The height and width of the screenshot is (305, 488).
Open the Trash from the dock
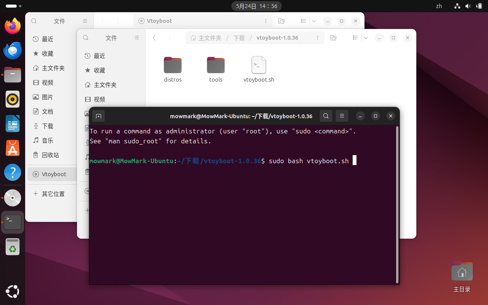[13, 247]
